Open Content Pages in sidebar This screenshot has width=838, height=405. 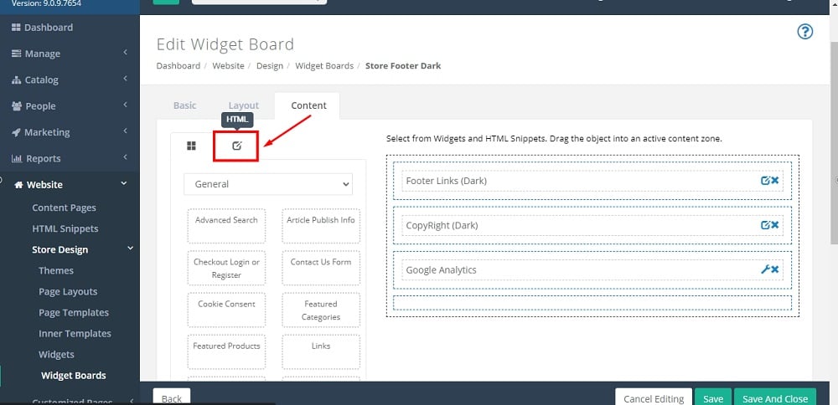coord(65,208)
